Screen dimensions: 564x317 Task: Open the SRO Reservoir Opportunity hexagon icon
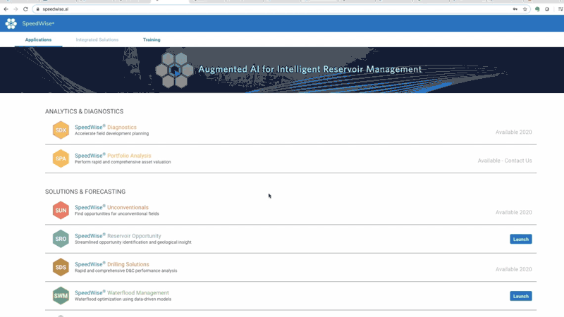61,239
